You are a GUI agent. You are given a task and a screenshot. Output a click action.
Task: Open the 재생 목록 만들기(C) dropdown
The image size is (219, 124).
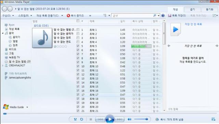pos(50,15)
